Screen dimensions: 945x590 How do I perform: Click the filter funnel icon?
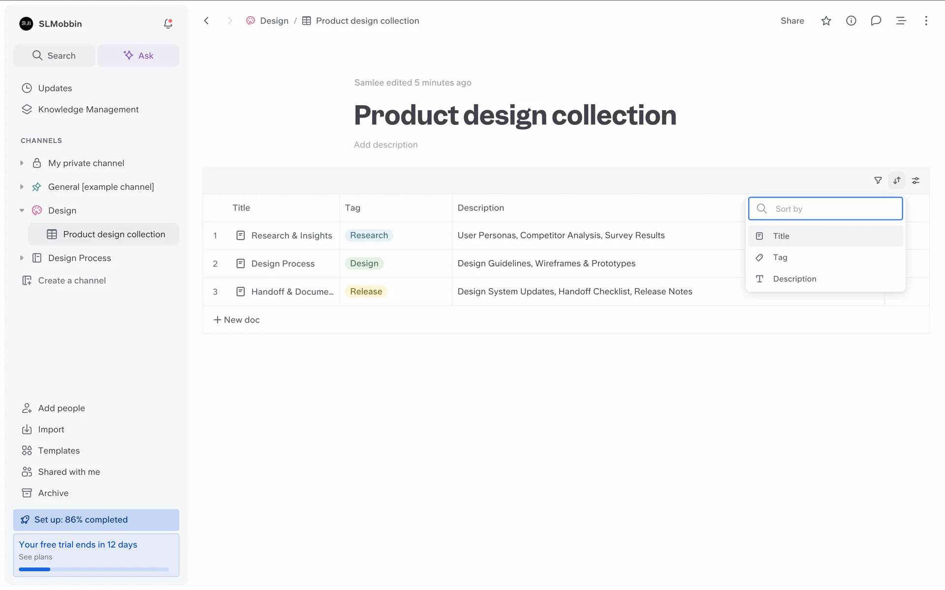tap(878, 180)
